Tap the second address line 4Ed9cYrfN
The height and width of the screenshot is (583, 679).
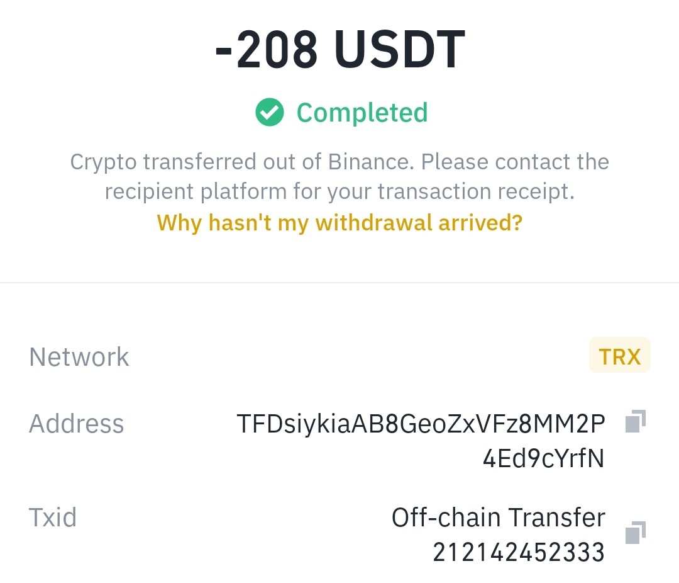[x=543, y=458]
